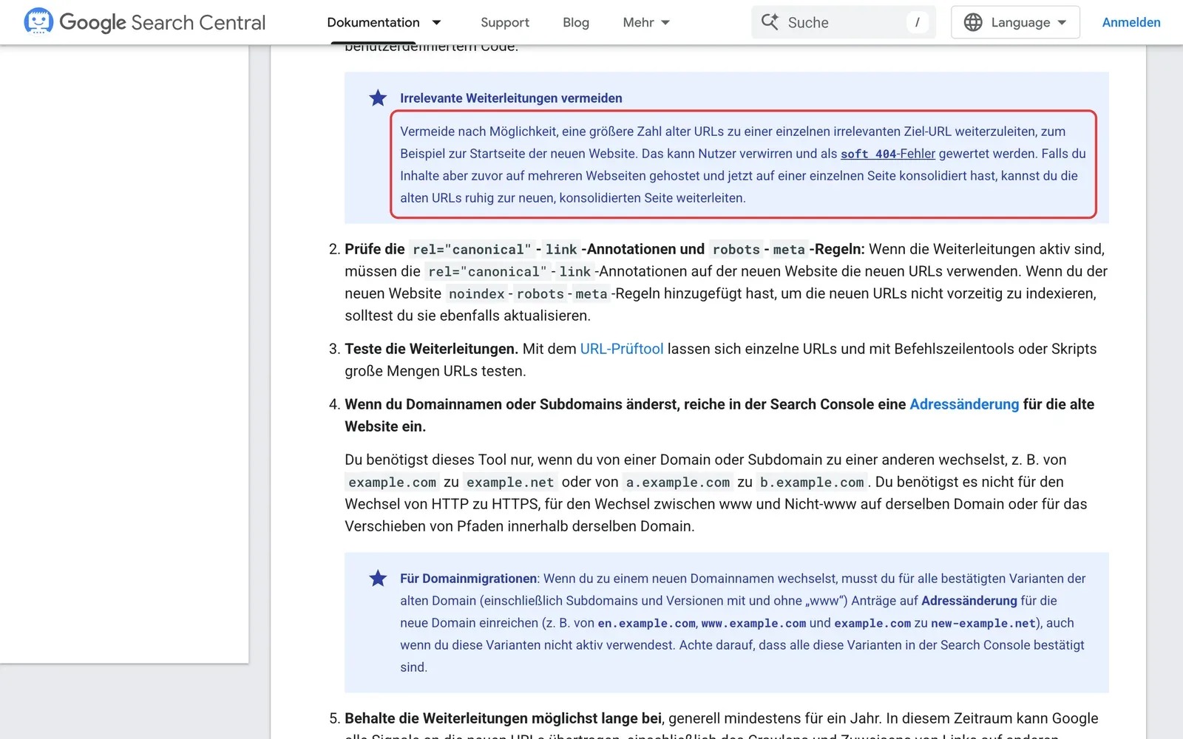Click the 'en.example.com' code text

click(646, 624)
